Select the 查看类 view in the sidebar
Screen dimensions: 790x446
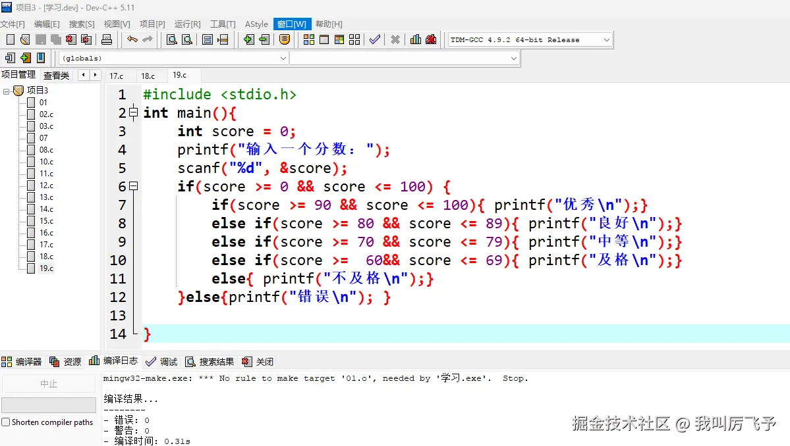tap(56, 74)
